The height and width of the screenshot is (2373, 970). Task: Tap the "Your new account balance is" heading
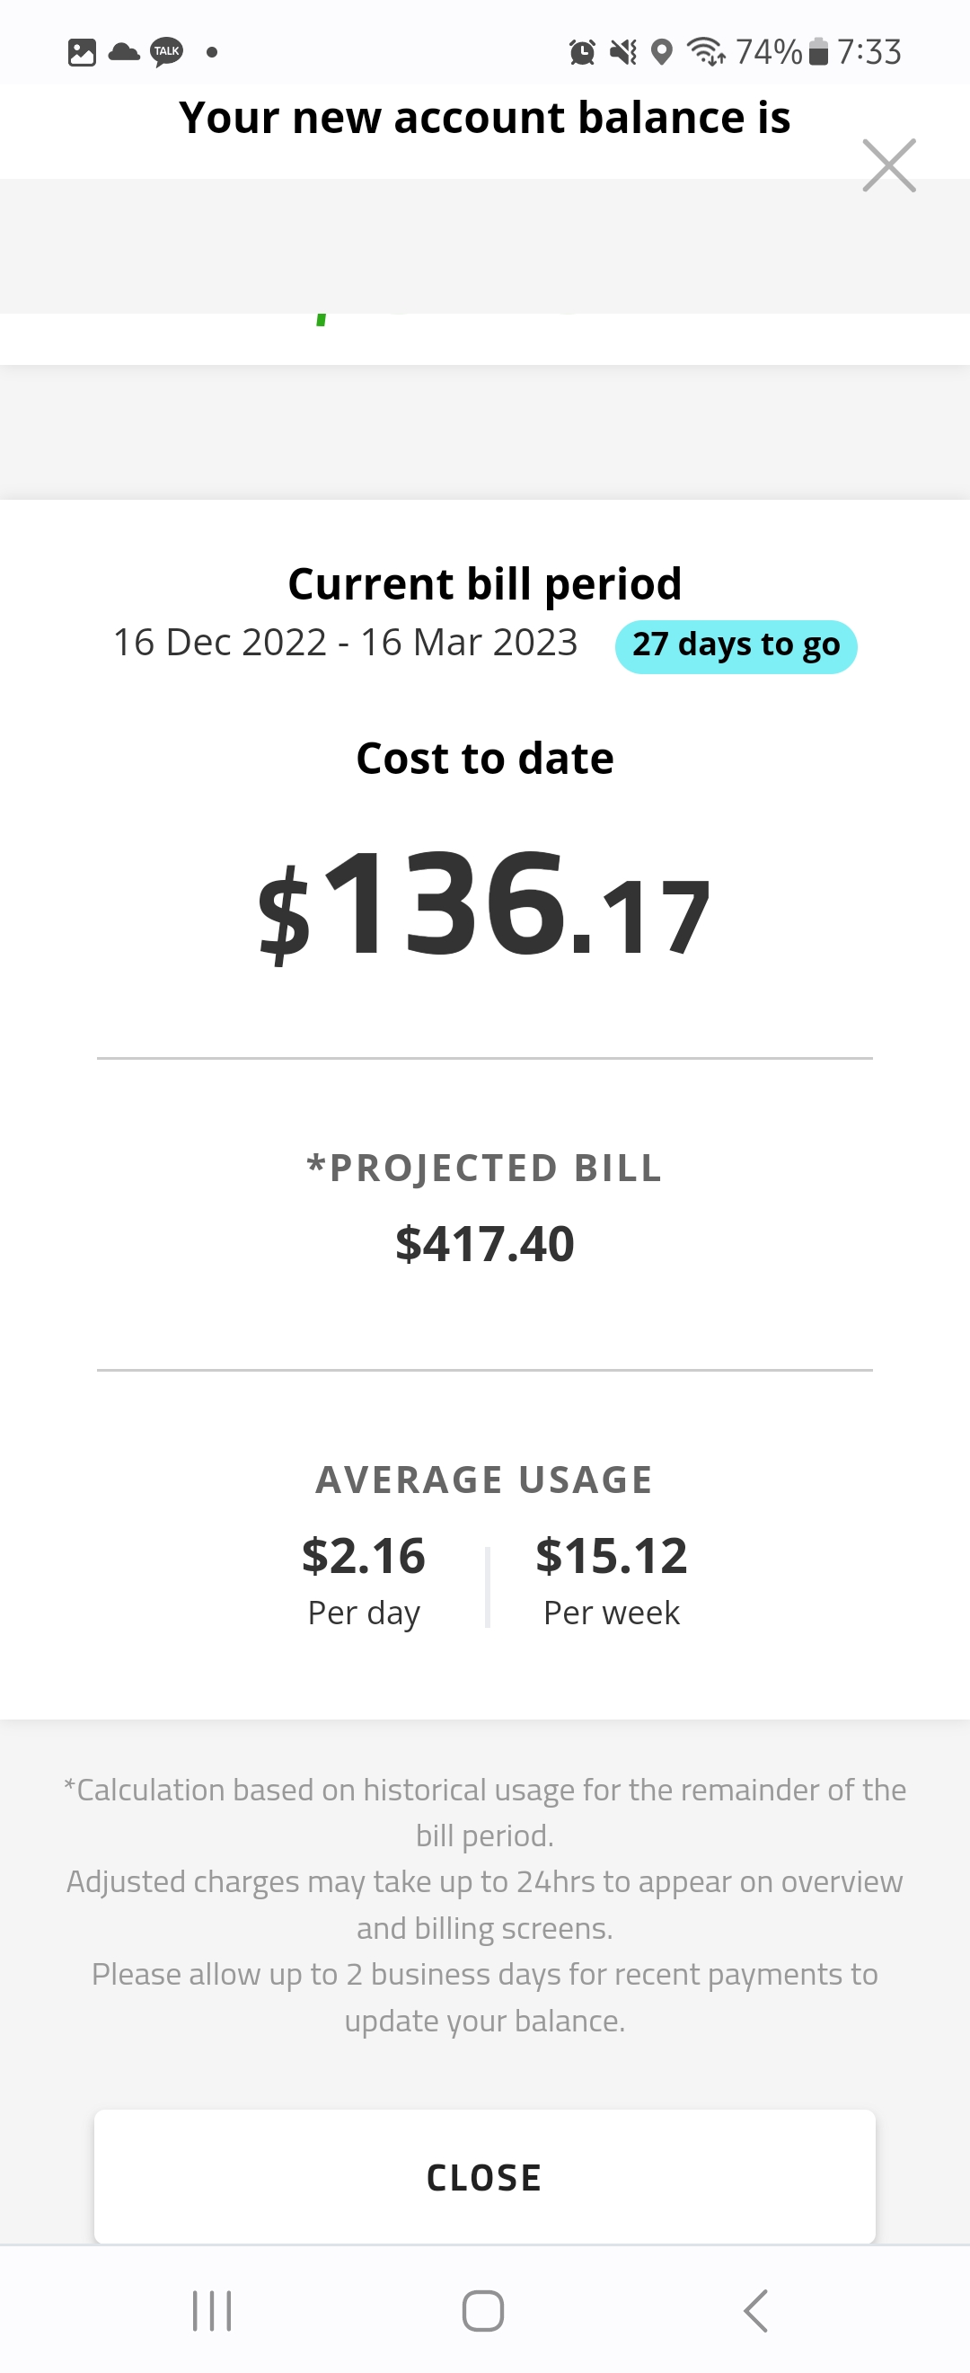coord(484,118)
